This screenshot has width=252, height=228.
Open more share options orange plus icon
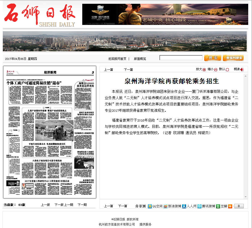coord(230,206)
